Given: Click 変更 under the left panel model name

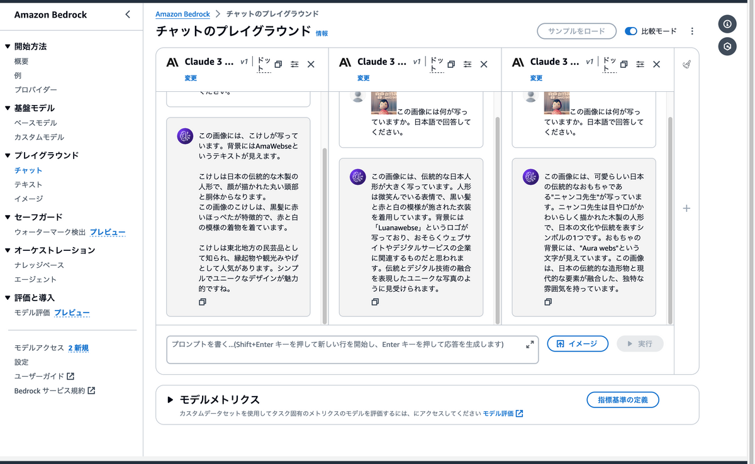Looking at the screenshot, I should point(191,78).
